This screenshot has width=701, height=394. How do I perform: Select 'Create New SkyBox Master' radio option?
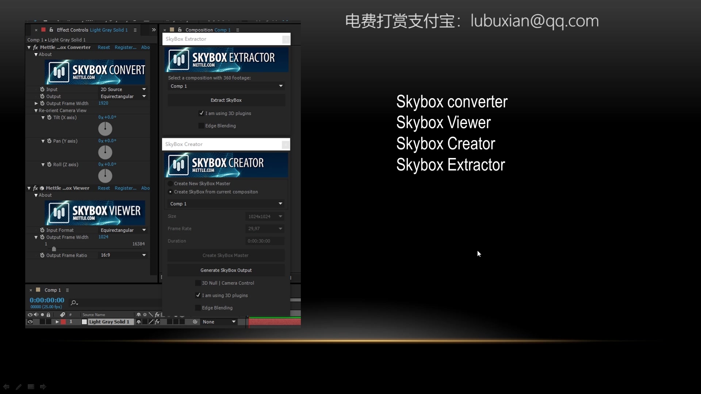point(170,184)
